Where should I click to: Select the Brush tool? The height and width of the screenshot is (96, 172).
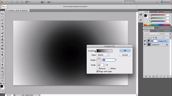click(2, 36)
